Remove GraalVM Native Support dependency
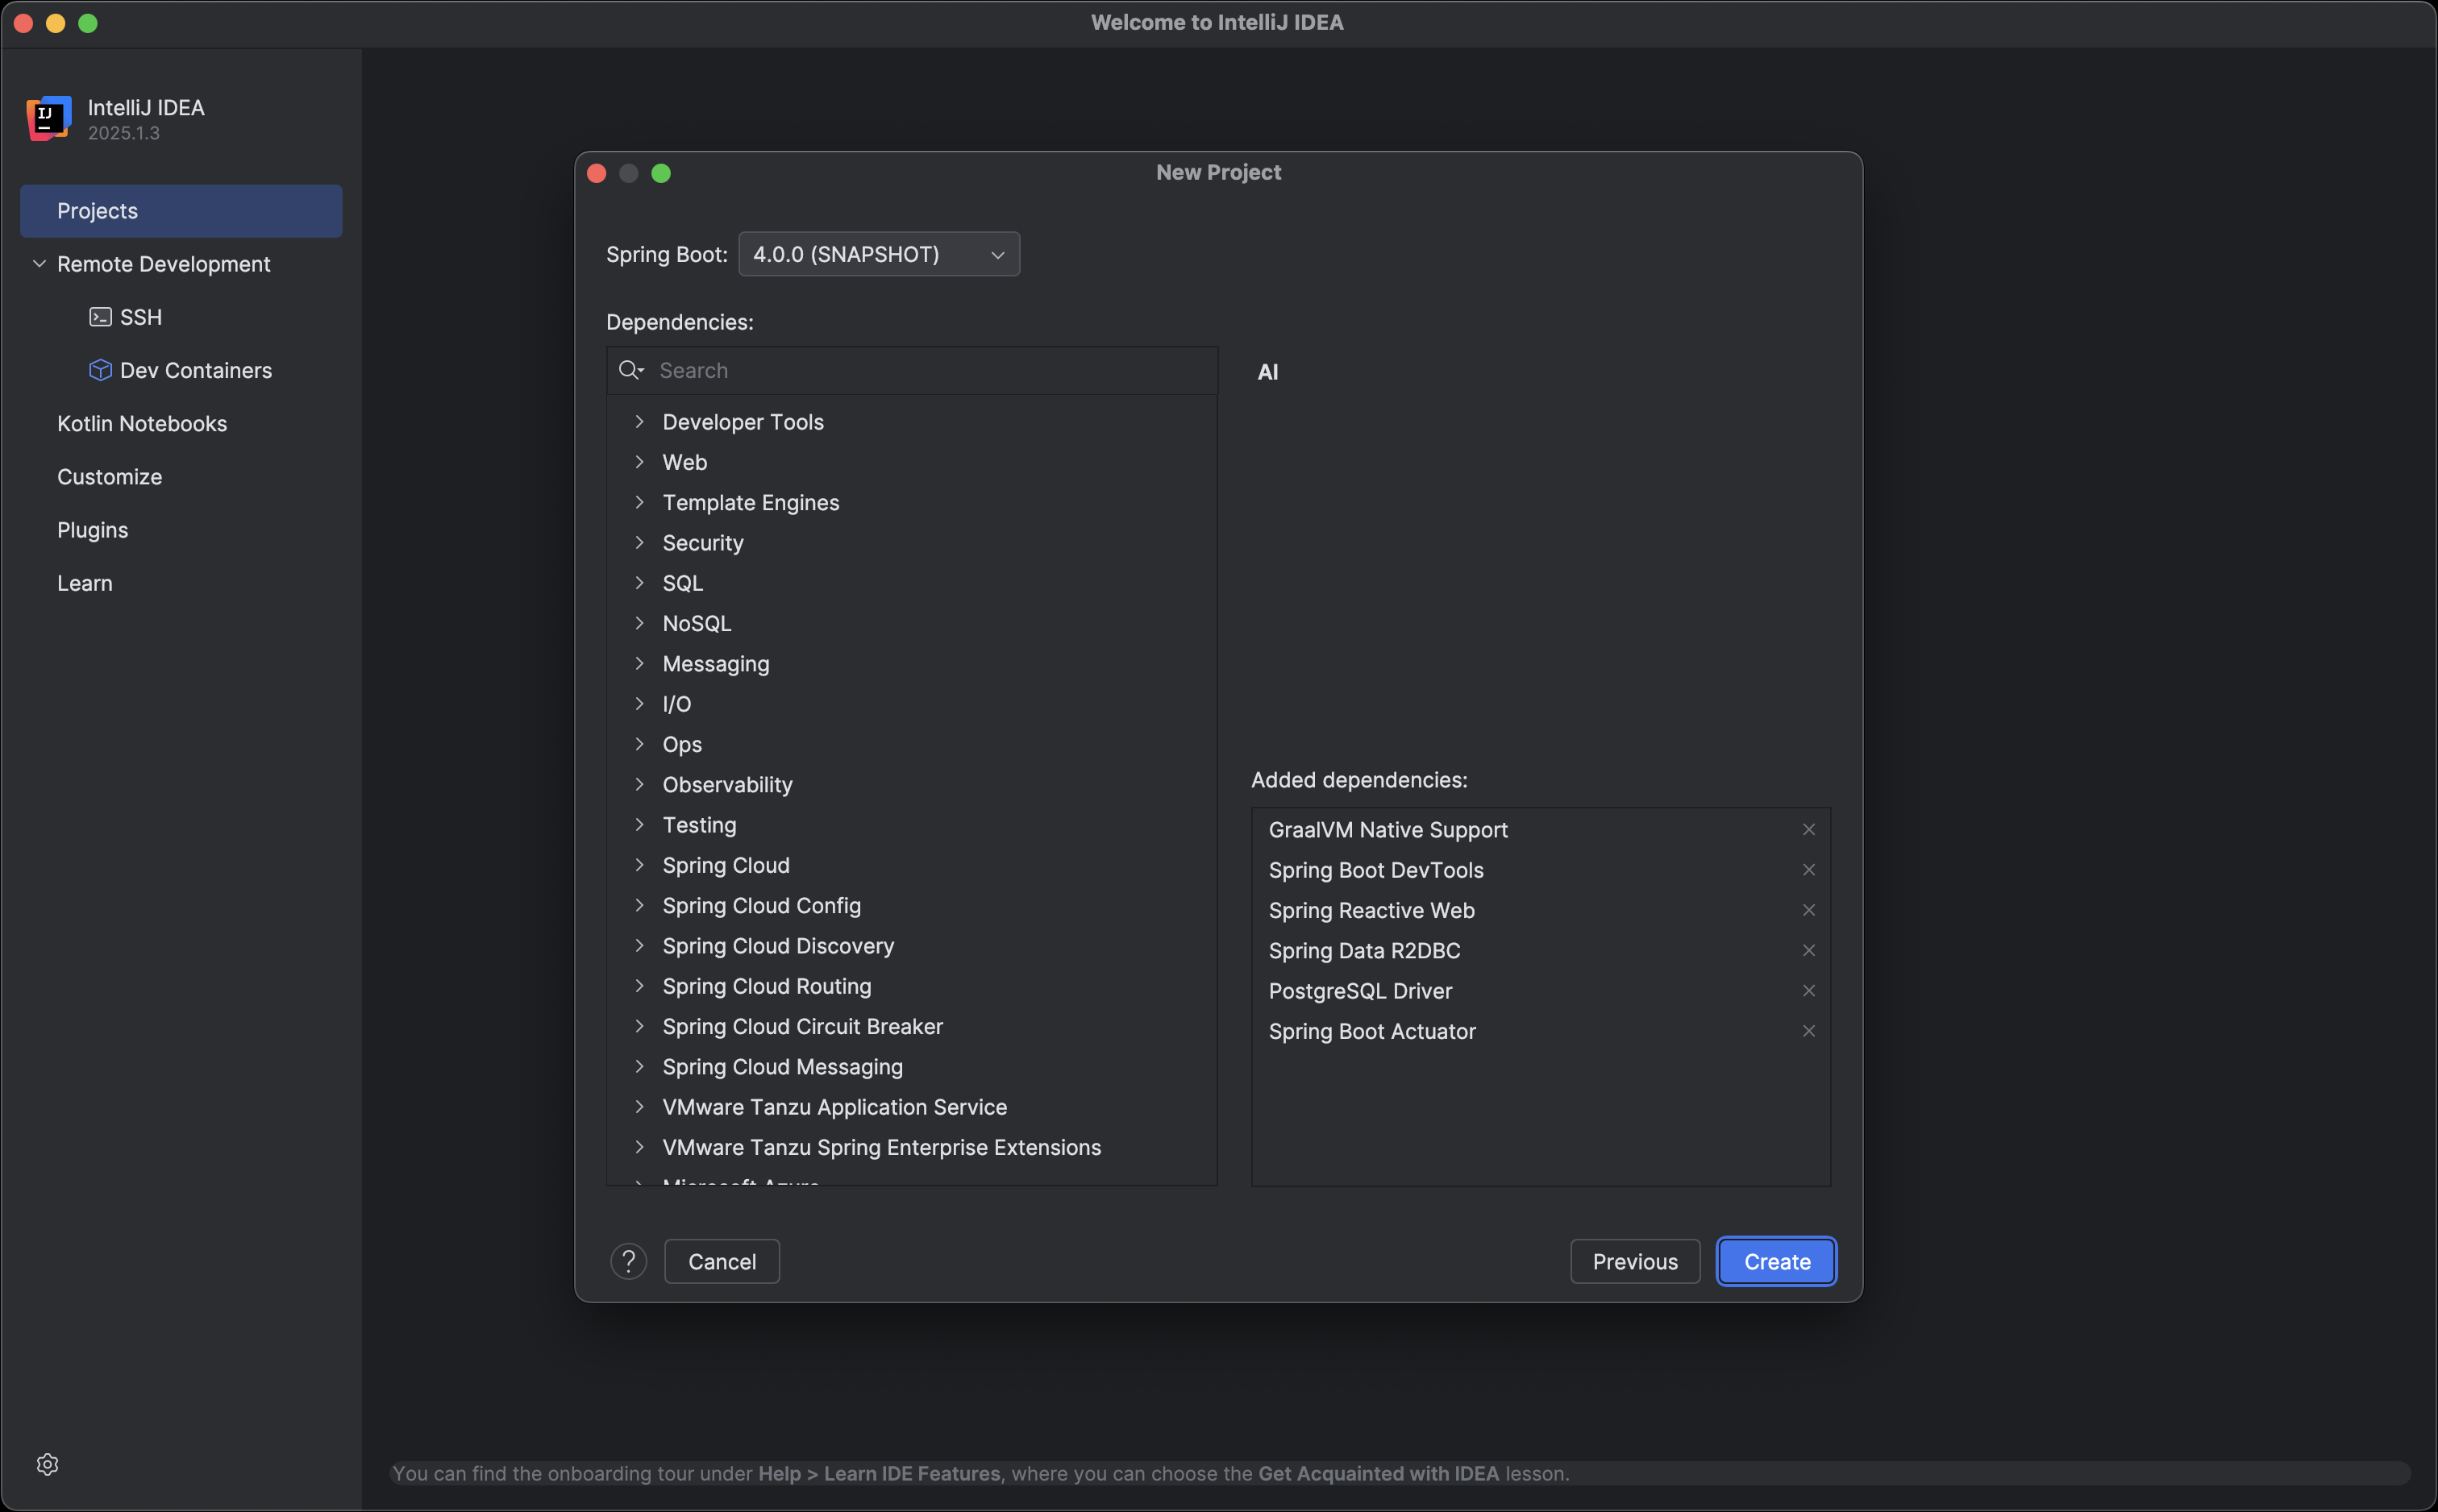The image size is (2438, 1512). point(1808,830)
